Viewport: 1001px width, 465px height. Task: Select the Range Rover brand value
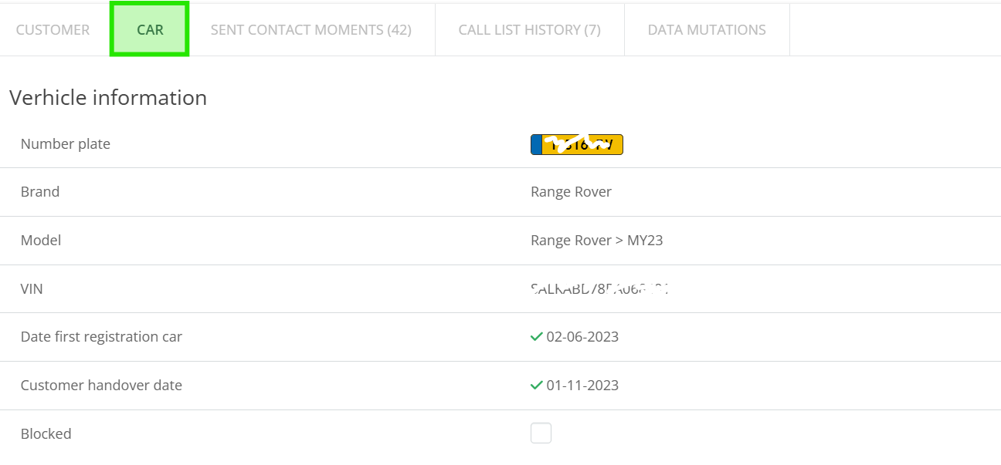(x=571, y=192)
